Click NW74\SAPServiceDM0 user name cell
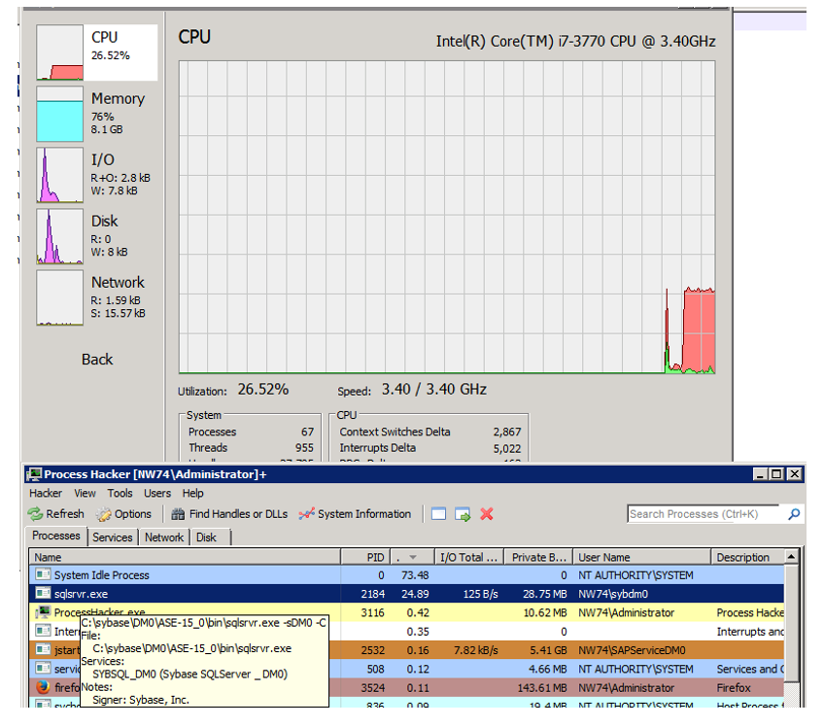 [632, 651]
